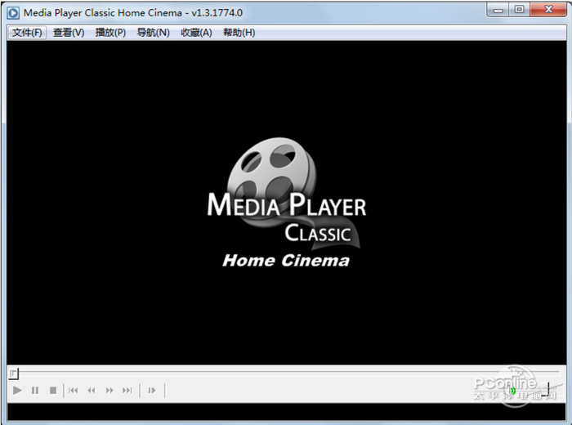Maximize the Media Player Classic window
572x425 pixels.
click(520, 10)
